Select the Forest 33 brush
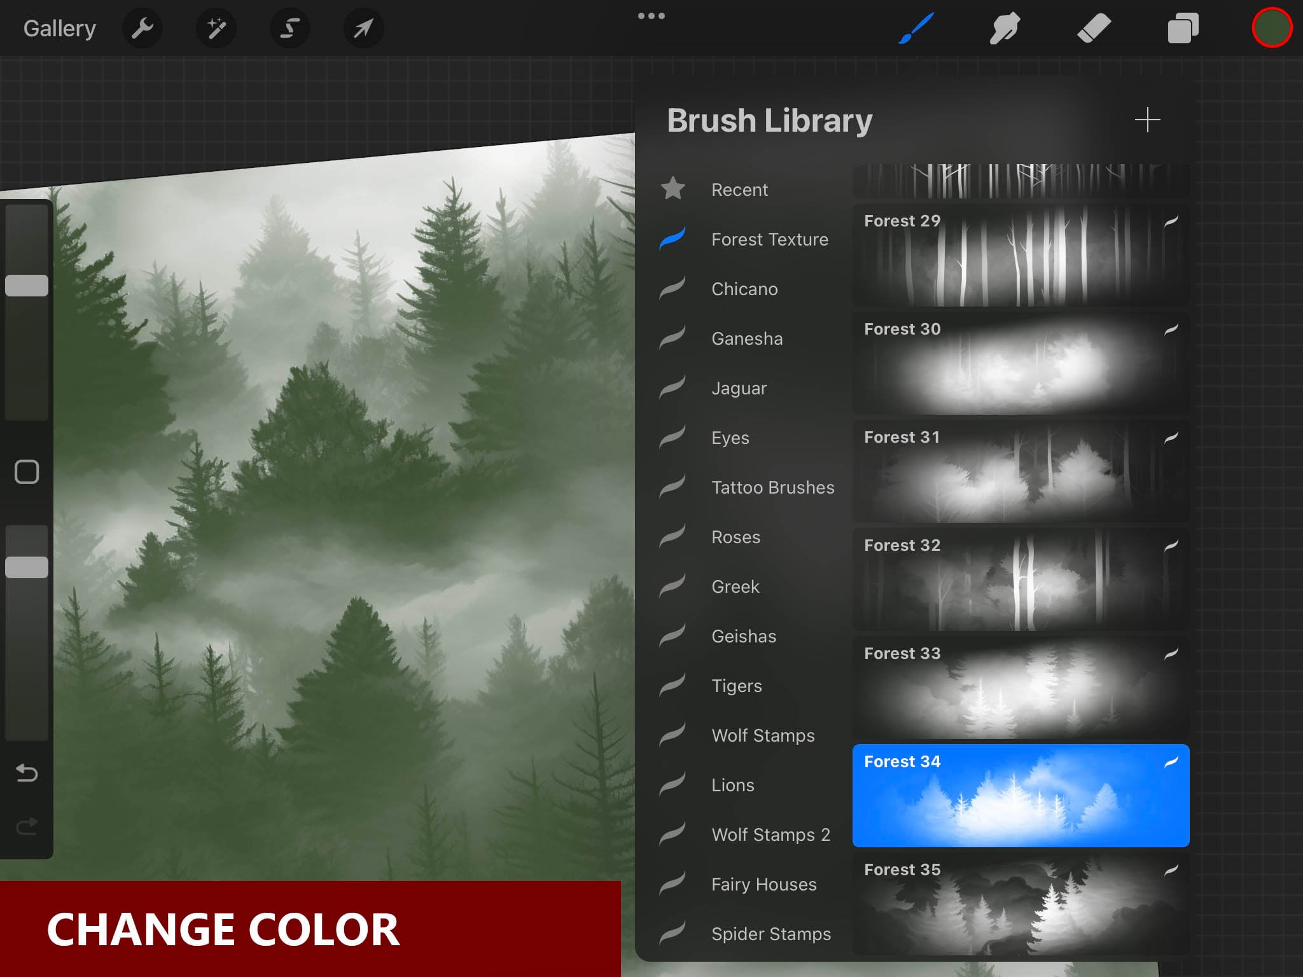1303x977 pixels. 1021,688
